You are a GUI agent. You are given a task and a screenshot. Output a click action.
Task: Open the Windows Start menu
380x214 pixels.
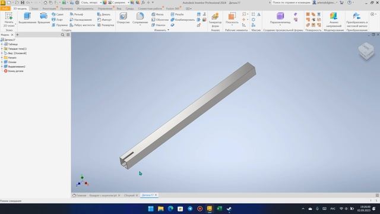point(151,209)
